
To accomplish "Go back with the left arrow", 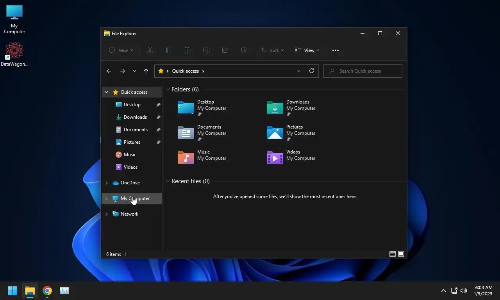I will click(x=109, y=71).
